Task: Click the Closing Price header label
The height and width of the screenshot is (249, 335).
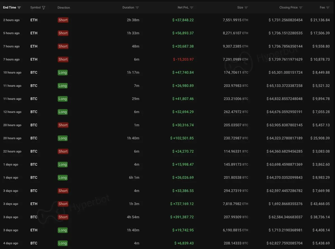Action: (x=288, y=8)
